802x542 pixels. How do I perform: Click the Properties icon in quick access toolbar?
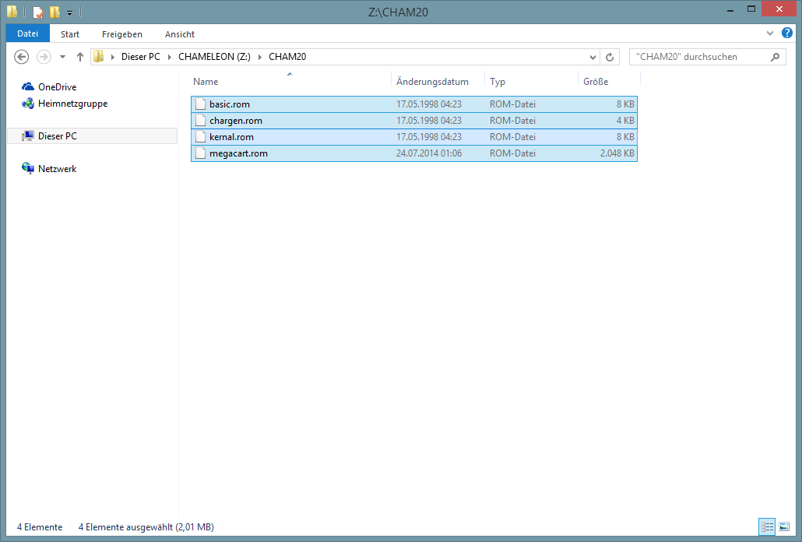pyautogui.click(x=37, y=12)
